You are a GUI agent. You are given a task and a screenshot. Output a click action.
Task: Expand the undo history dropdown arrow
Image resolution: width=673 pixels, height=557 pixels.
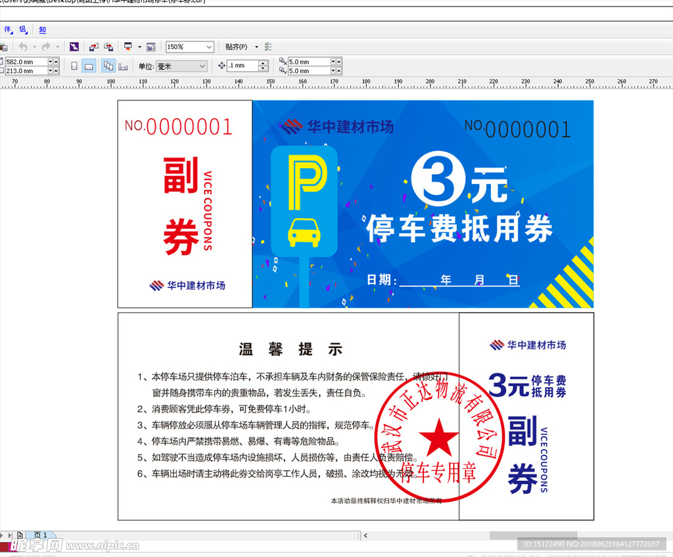pos(34,47)
